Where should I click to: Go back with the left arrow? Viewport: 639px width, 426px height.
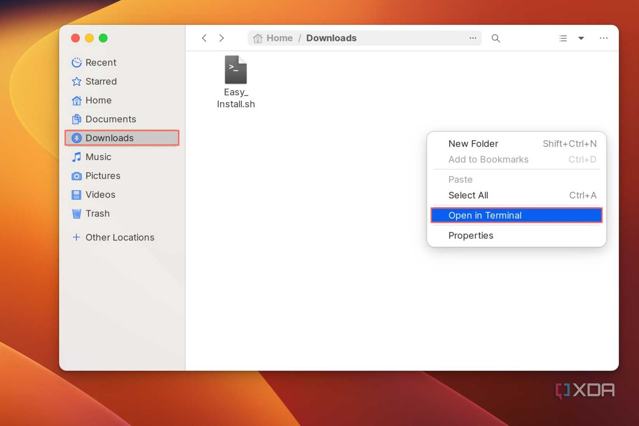204,38
